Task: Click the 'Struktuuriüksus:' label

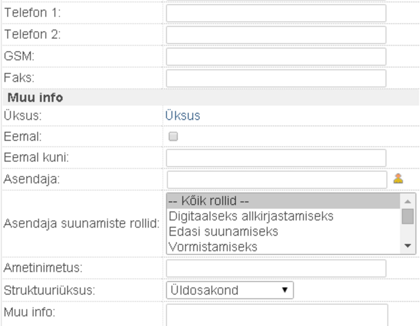Action: (x=49, y=290)
